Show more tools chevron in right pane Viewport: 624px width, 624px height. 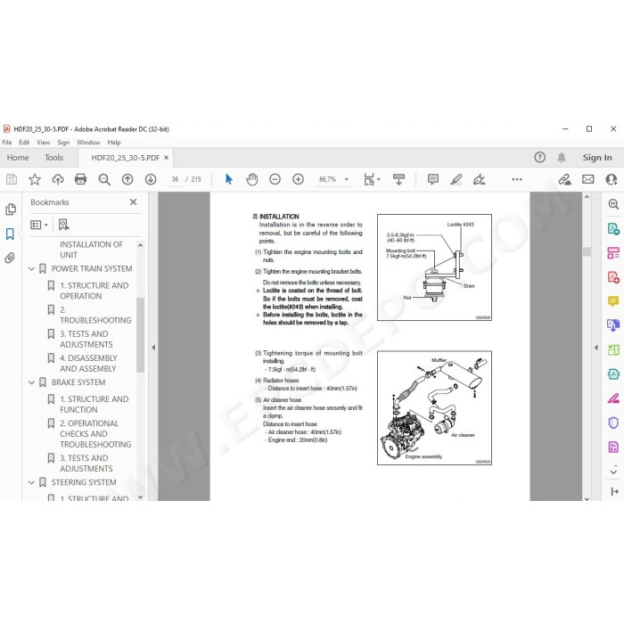[x=613, y=472]
